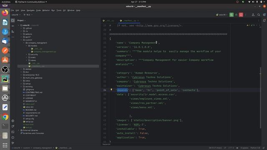Click Activities in the top bar
The width and height of the screenshot is (267, 150).
tap(6, 2)
